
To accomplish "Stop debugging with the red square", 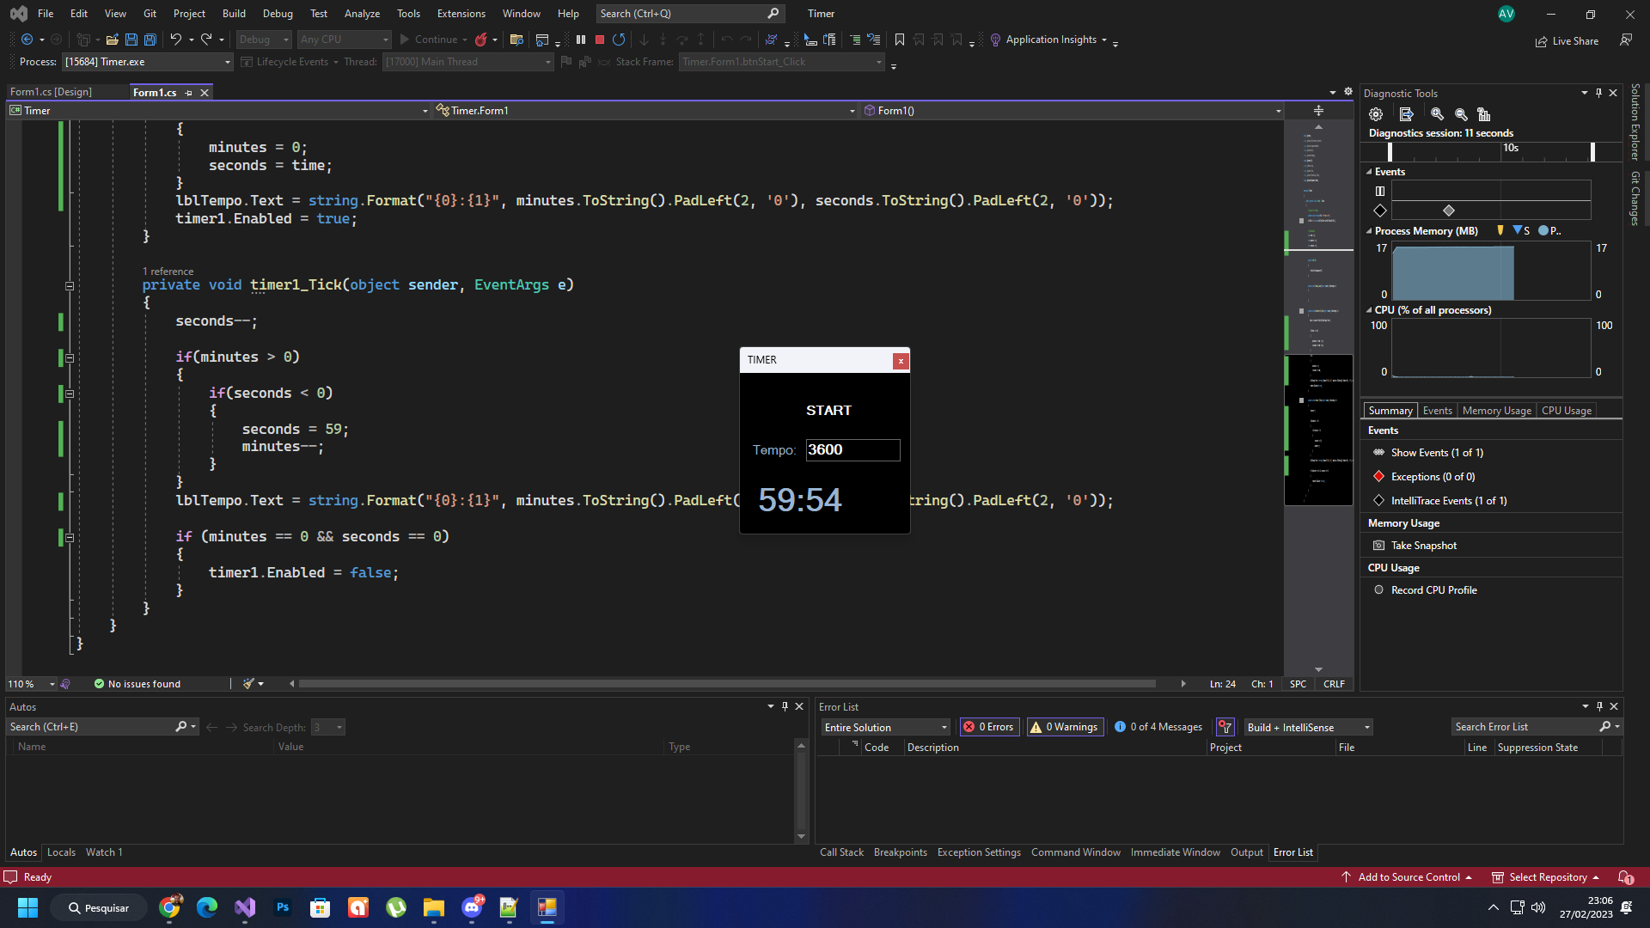I will pos(600,40).
